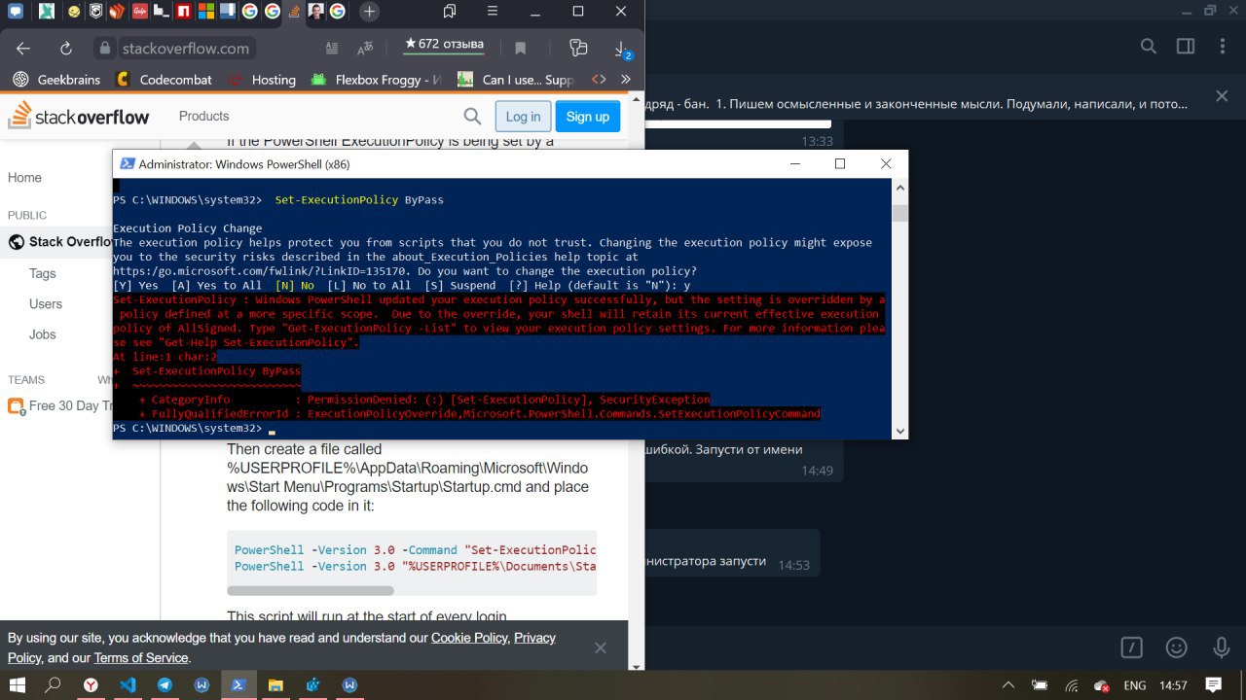The width and height of the screenshot is (1246, 700).
Task: Open Telegram chat search icon
Action: tap(1149, 47)
